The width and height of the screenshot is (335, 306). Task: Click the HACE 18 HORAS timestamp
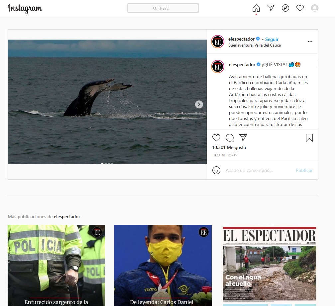(x=225, y=155)
